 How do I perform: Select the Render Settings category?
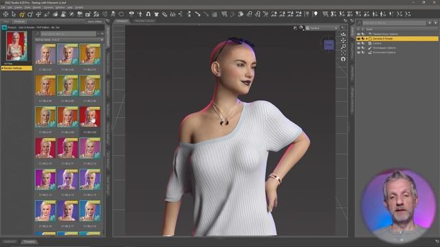(x=16, y=68)
